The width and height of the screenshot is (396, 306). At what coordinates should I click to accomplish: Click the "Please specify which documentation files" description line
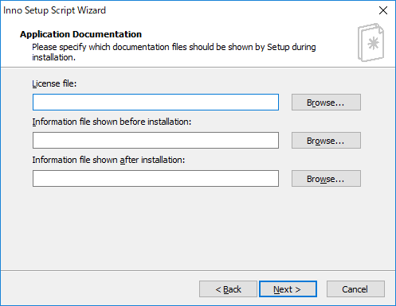pos(174,47)
